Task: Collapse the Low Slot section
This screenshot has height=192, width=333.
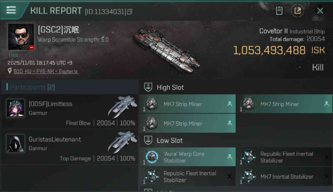Action: [148, 140]
